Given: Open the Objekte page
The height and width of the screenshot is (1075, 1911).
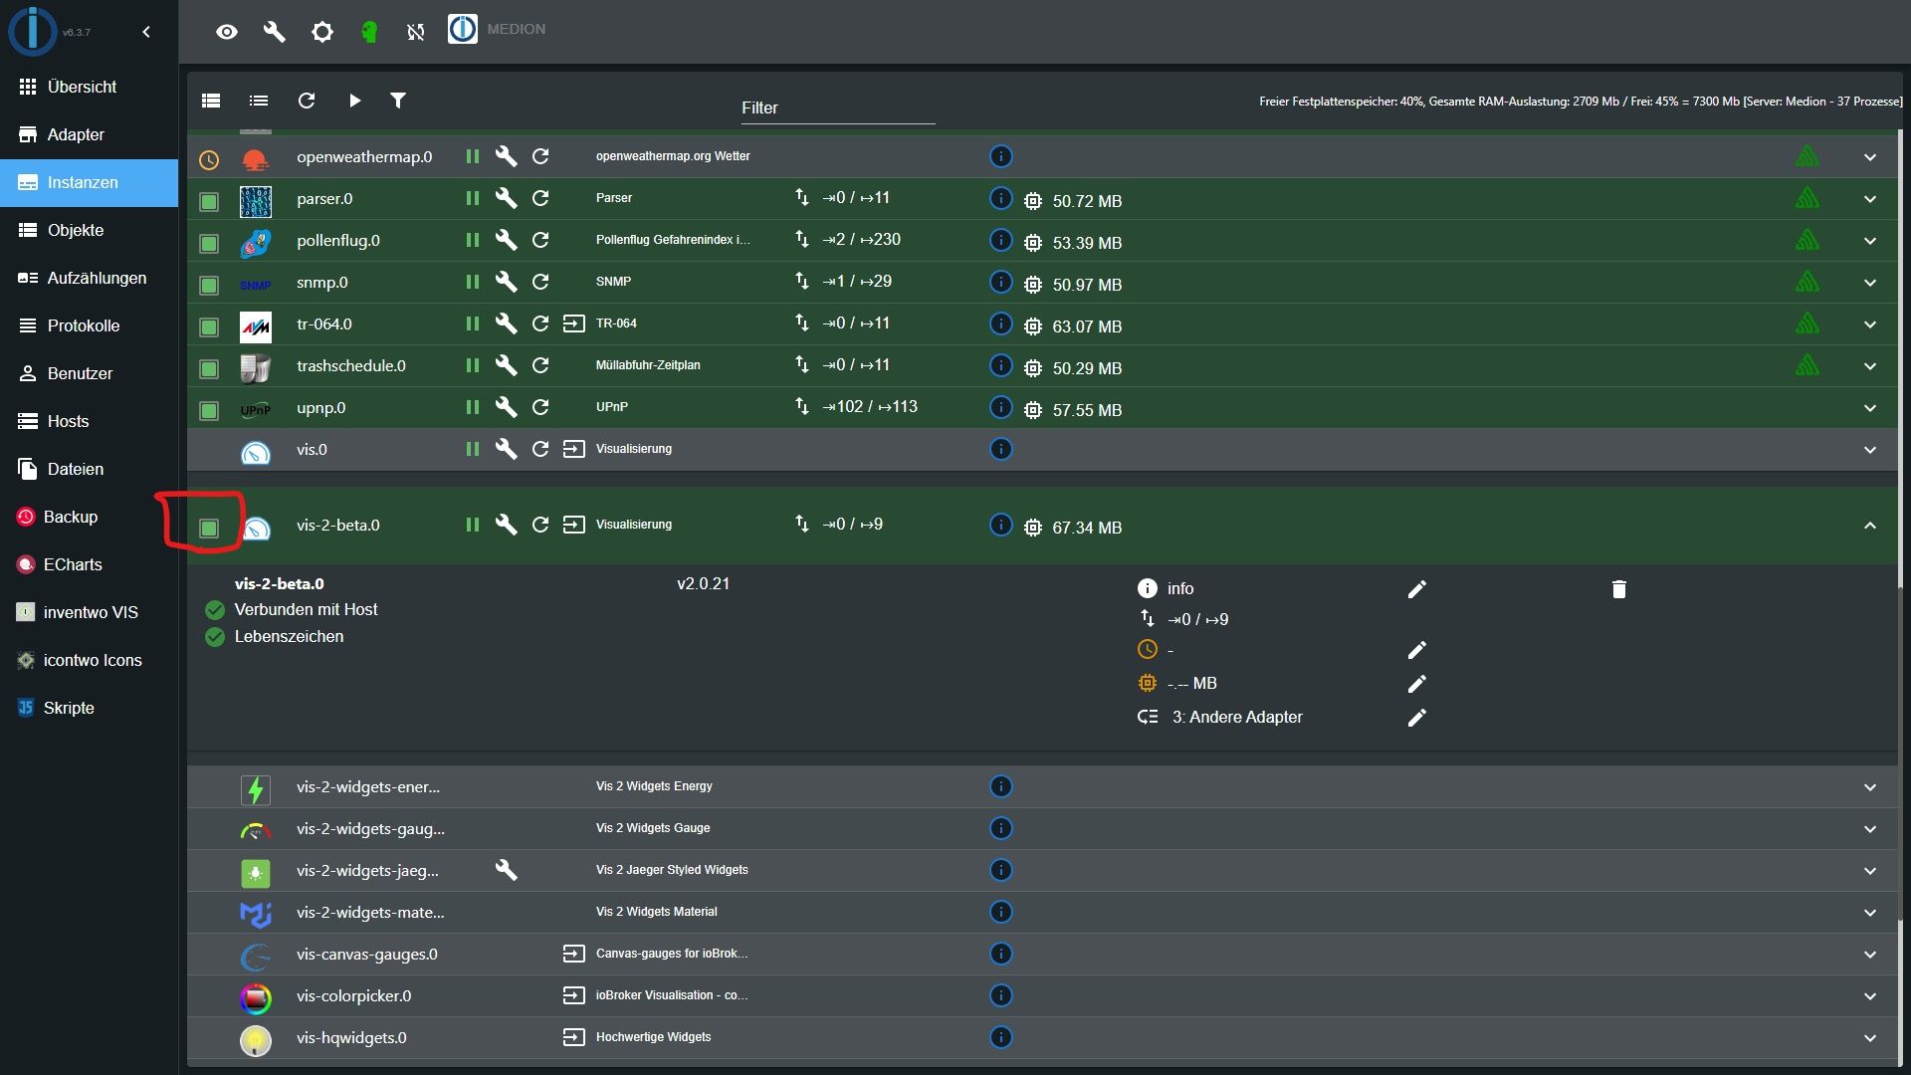Looking at the screenshot, I should click(x=89, y=230).
